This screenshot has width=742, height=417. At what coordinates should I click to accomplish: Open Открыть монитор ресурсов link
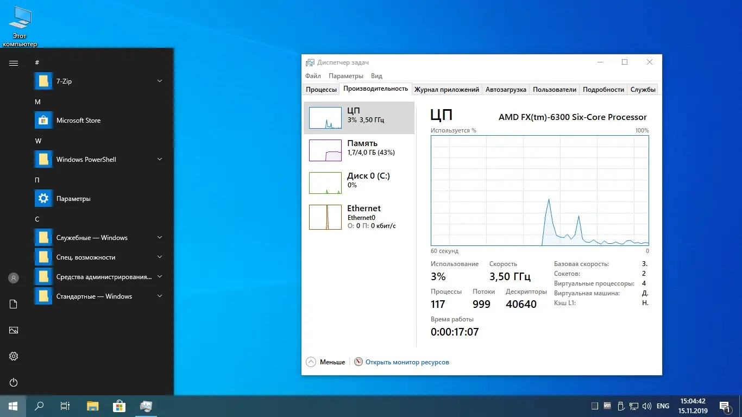[407, 362]
